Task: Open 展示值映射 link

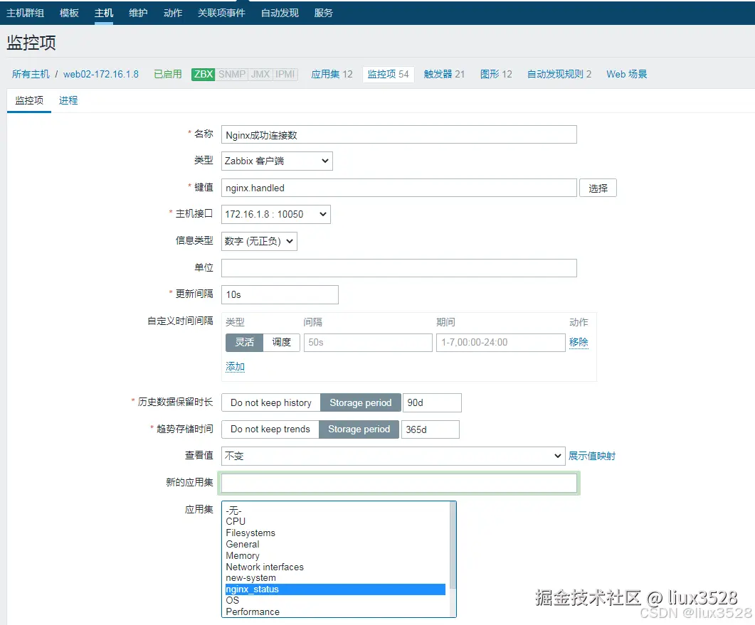Action: coord(592,456)
